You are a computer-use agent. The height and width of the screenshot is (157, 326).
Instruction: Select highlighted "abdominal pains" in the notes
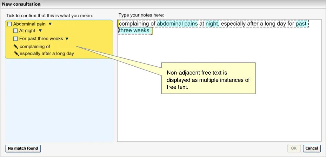177,24
